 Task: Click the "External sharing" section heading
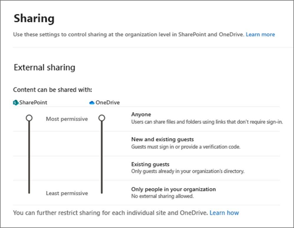(x=44, y=67)
